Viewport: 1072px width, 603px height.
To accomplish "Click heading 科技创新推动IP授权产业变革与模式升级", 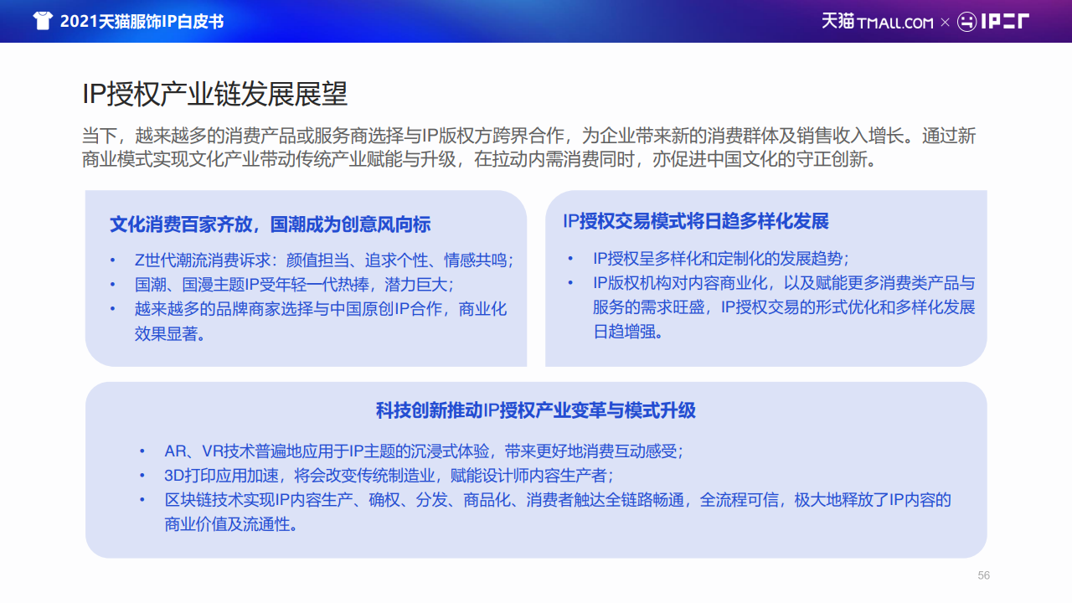I will tap(536, 410).
